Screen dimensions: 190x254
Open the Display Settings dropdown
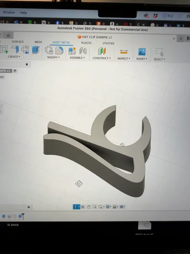point(108,207)
